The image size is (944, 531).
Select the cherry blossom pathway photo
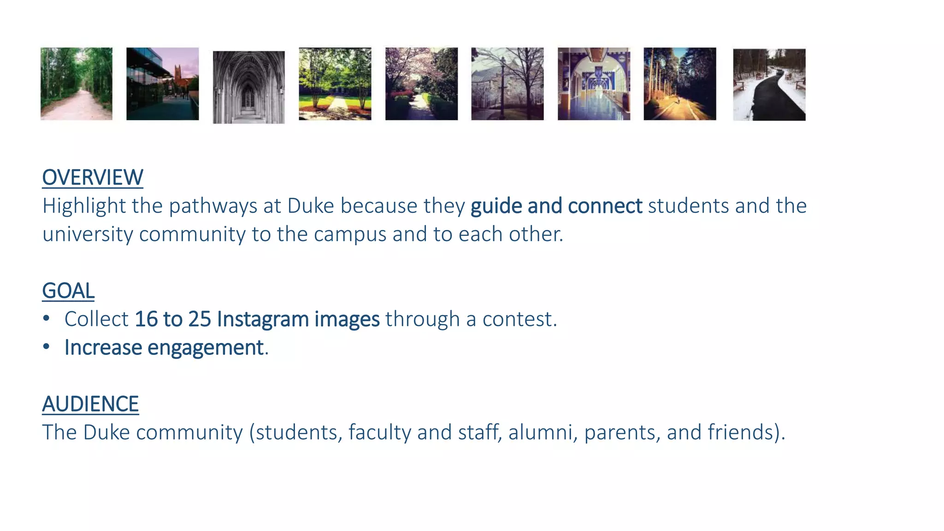point(421,83)
